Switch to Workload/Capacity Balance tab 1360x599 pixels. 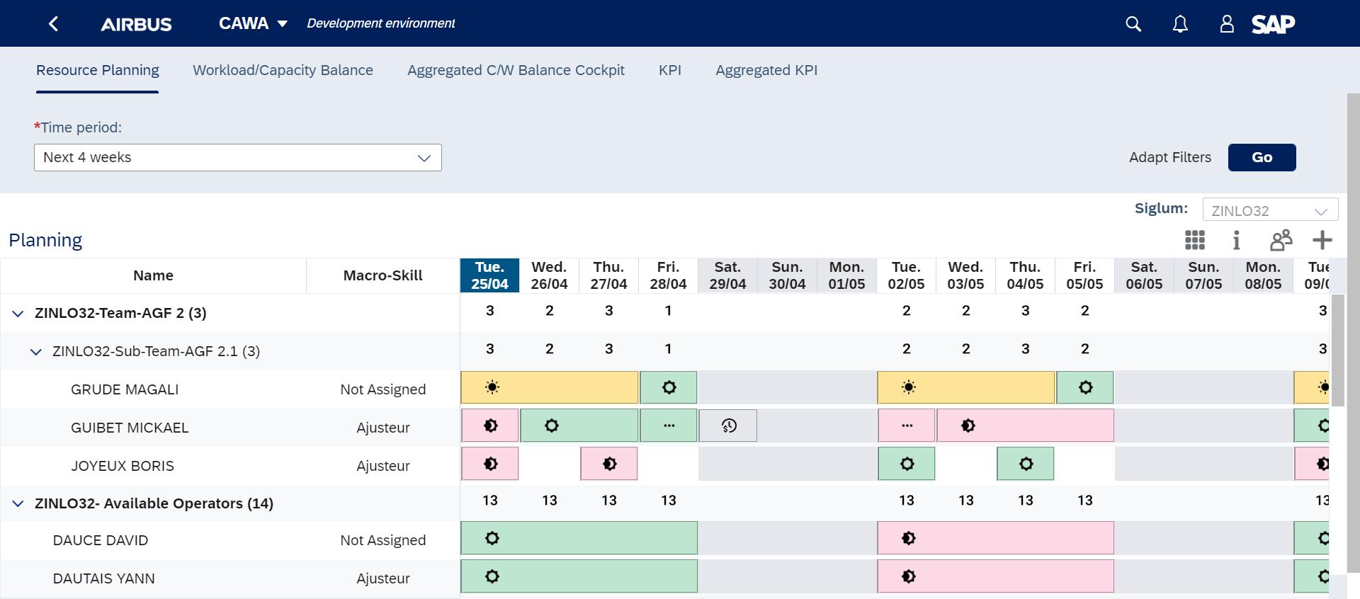(283, 70)
